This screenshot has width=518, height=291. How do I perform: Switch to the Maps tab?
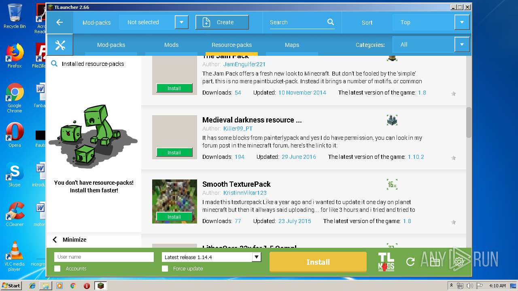292,45
